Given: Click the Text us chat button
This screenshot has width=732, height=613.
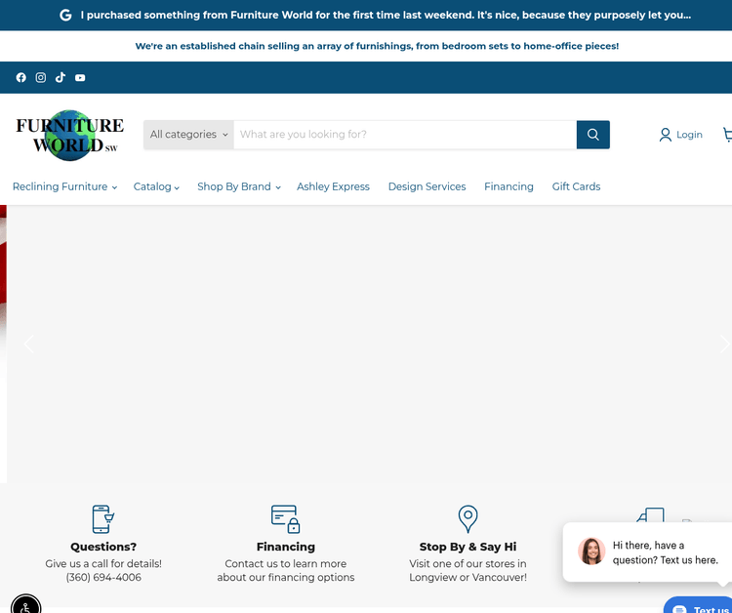Looking at the screenshot, I should pyautogui.click(x=698, y=606).
